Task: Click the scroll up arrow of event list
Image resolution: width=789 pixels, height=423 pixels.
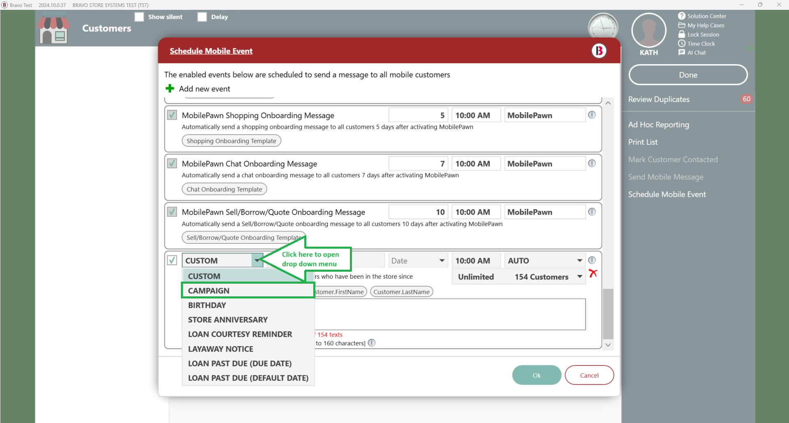Action: (608, 103)
